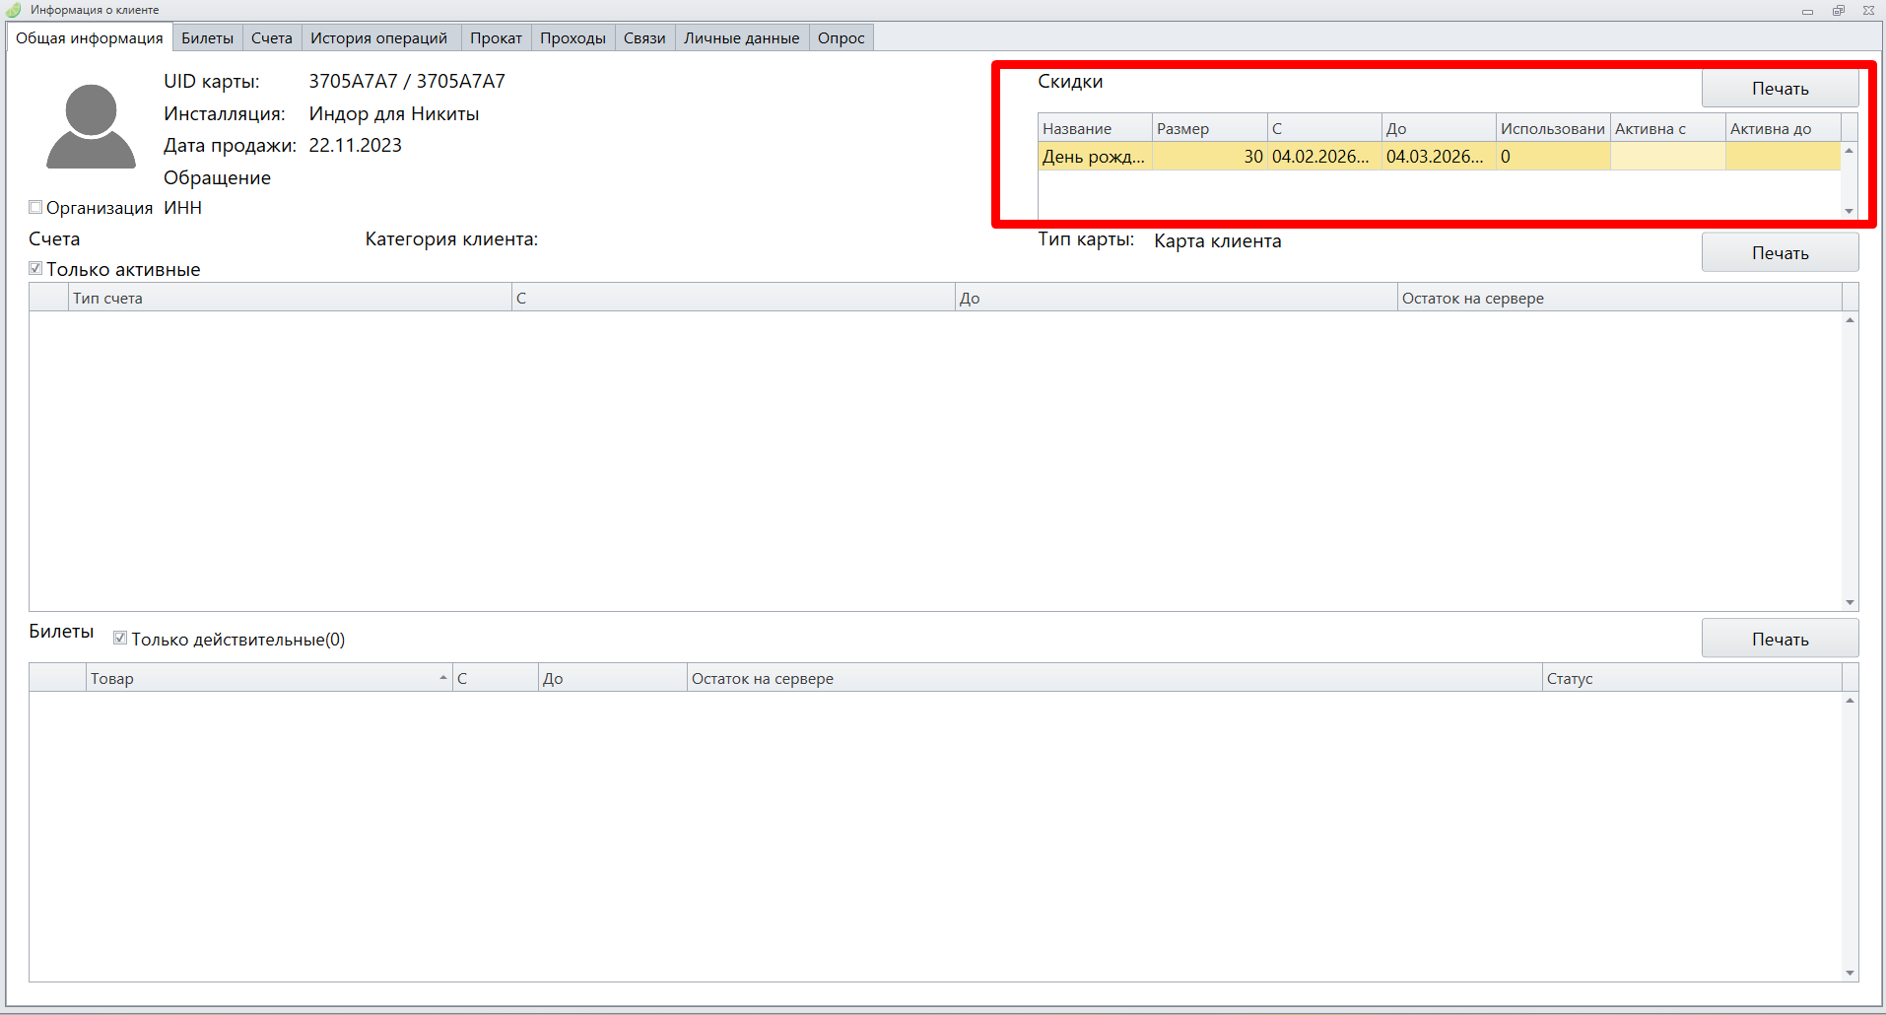Click the client avatar placeholder icon

click(x=91, y=126)
